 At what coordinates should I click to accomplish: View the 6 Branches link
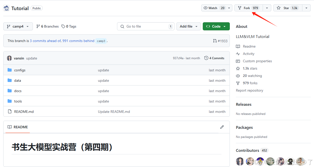pos(48,26)
